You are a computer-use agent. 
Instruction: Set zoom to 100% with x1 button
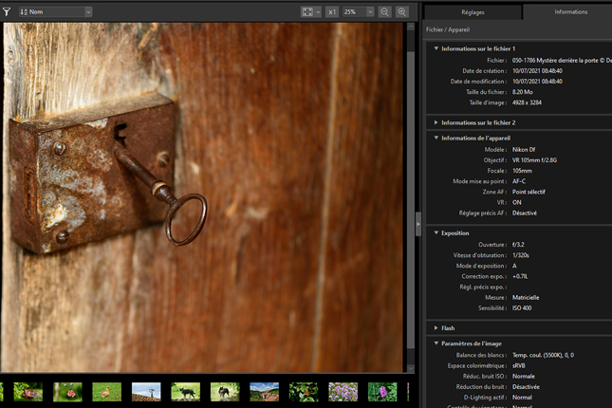click(332, 11)
